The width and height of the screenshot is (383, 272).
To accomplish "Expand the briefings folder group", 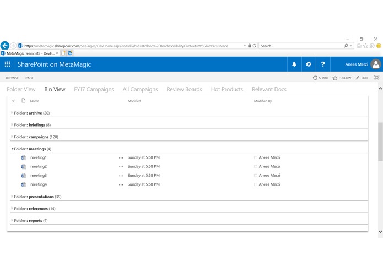I will pos(12,124).
